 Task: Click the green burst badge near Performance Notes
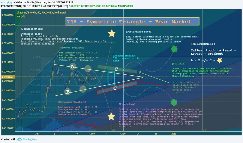click(174, 49)
